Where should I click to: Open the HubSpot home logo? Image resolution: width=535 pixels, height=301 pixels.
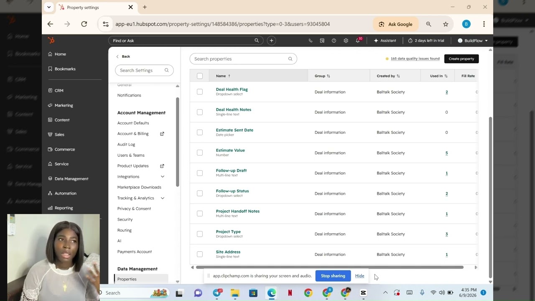51,41
